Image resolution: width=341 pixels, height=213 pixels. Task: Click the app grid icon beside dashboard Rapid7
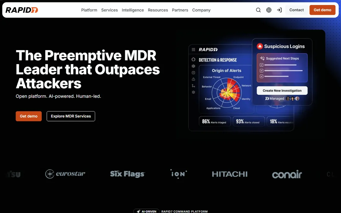point(193,50)
